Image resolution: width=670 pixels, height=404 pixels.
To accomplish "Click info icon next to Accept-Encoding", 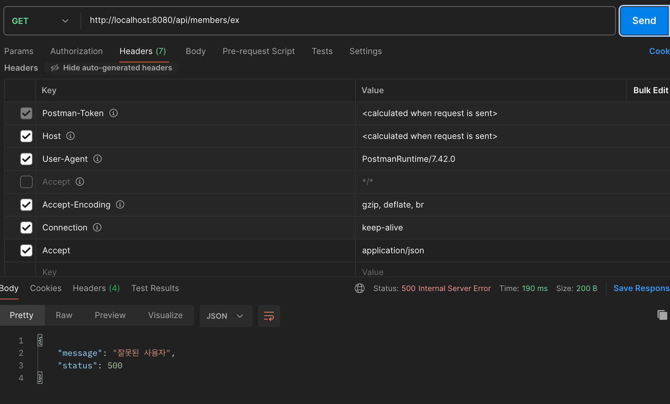I will (x=120, y=204).
